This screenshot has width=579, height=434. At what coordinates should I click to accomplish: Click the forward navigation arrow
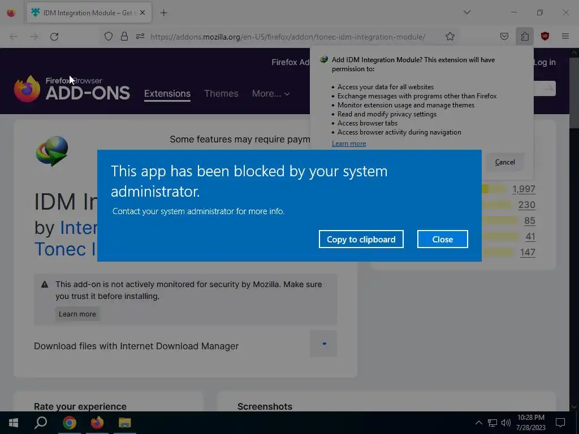coord(34,37)
